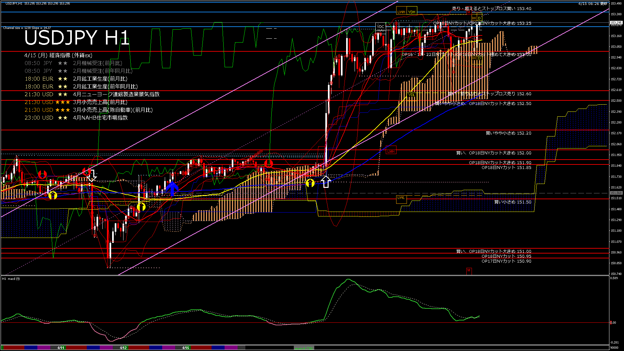Click the 買い小さめ 151.50 label
Viewport: 624px width, 351px height.
[x=513, y=202]
